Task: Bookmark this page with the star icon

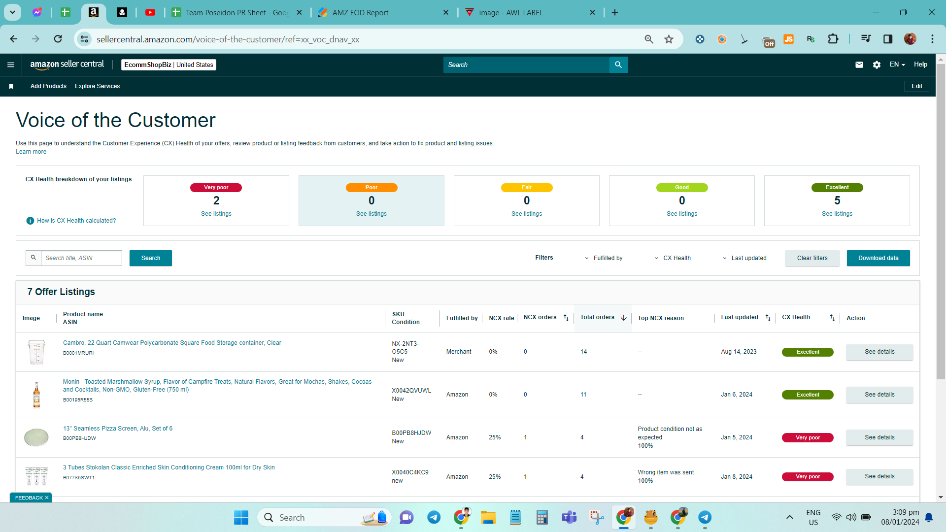Action: 669,39
